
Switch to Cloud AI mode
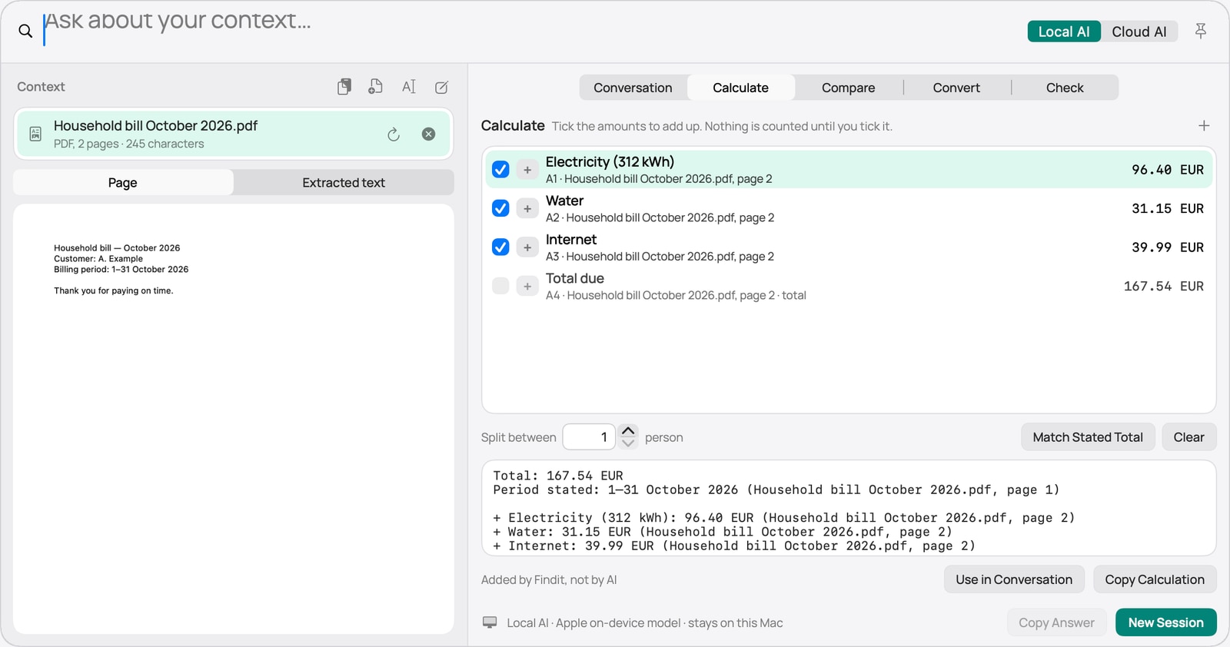1139,32
